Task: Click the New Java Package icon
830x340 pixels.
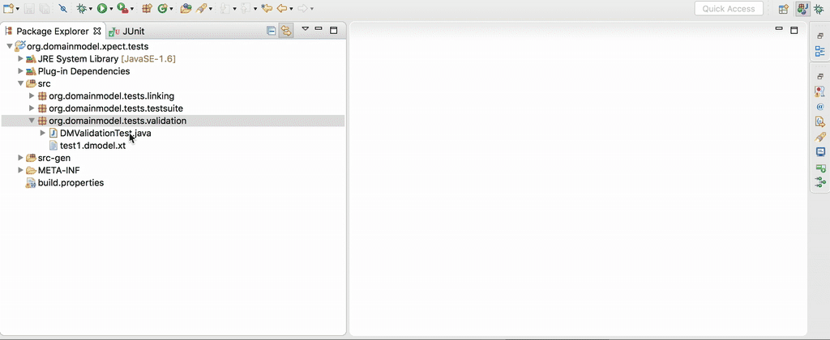Action: [x=148, y=8]
